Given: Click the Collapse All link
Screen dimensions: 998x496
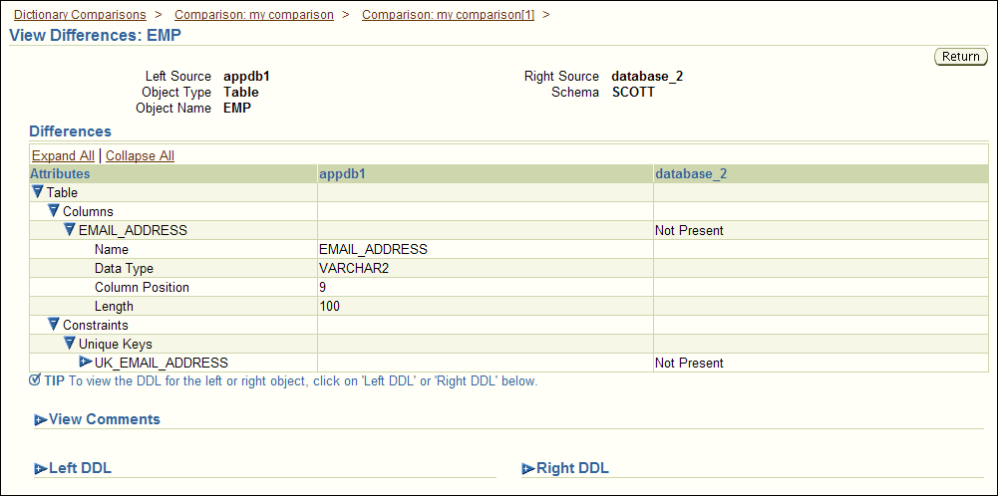Looking at the screenshot, I should click(x=140, y=155).
